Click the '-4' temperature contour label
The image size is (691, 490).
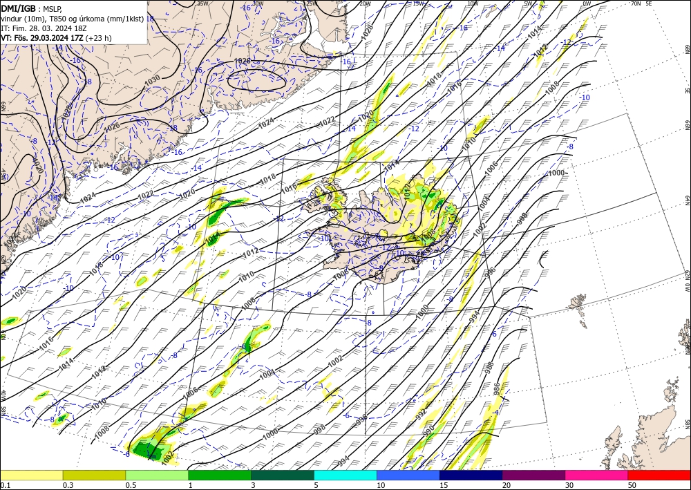(496, 412)
